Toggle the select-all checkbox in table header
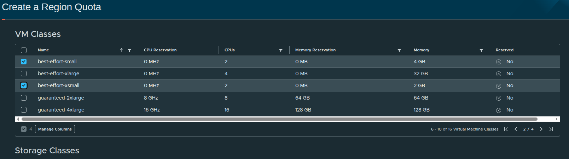569x159 pixels. (x=24, y=50)
